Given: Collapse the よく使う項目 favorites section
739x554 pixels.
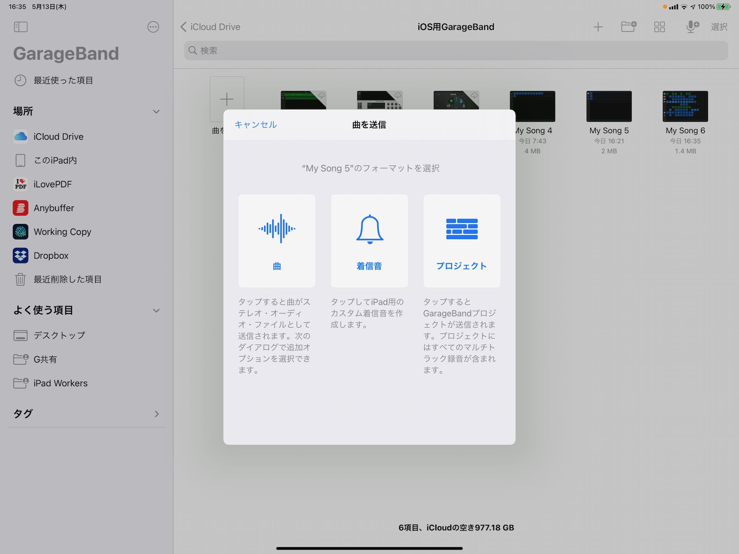Looking at the screenshot, I should tap(156, 310).
